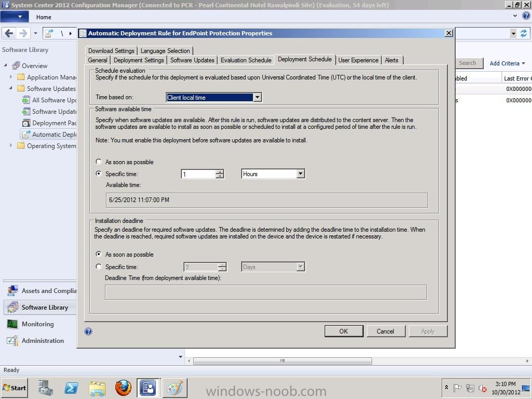Collapse the Overview tree node
Screen dimensions: 532x399
(x=5, y=65)
